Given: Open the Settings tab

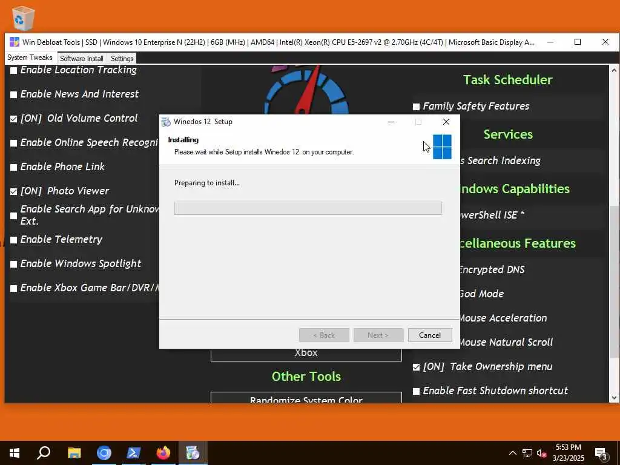Looking at the screenshot, I should [x=122, y=59].
